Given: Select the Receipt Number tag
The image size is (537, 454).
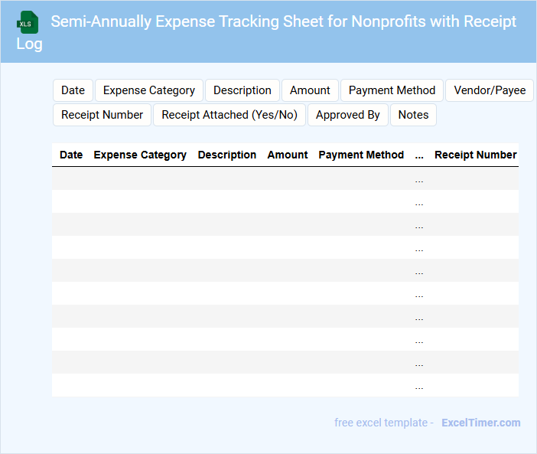Looking at the screenshot, I should pos(102,115).
